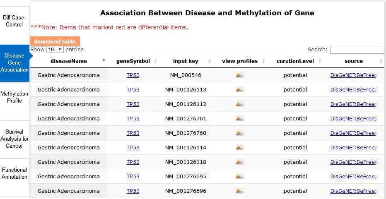Open view profiles icon for NM_001126113
Viewport: 386px width, 199px height.
239,90
